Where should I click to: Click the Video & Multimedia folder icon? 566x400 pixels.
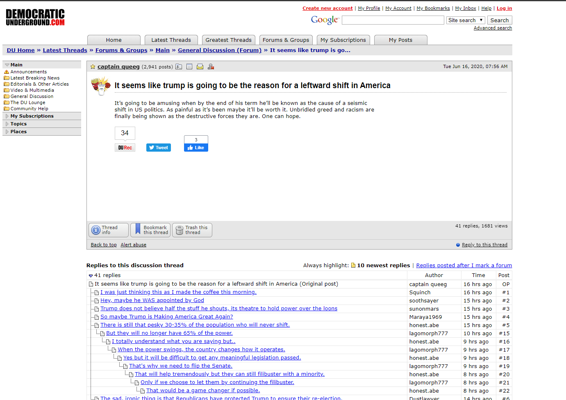click(x=7, y=90)
